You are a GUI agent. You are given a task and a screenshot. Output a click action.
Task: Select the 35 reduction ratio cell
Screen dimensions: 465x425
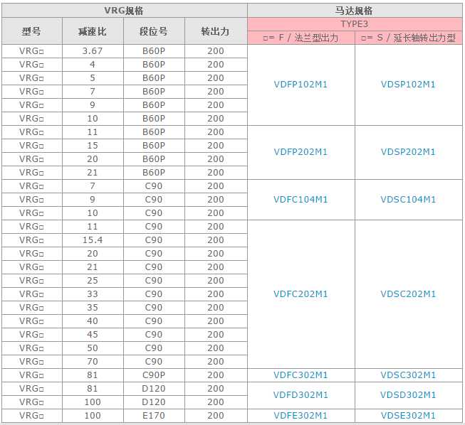[93, 308]
